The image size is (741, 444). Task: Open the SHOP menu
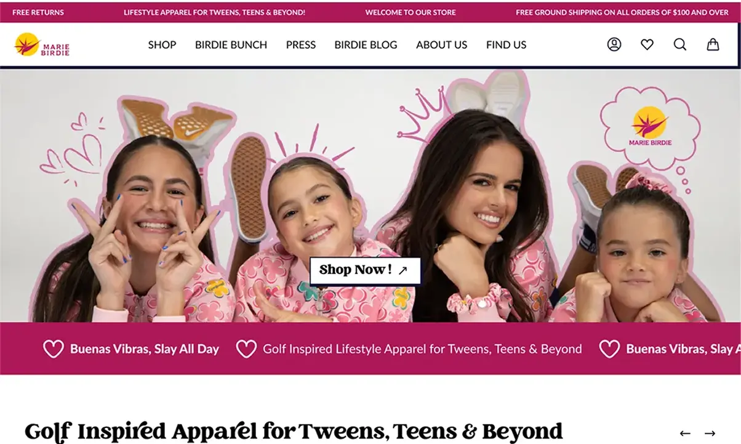click(162, 44)
